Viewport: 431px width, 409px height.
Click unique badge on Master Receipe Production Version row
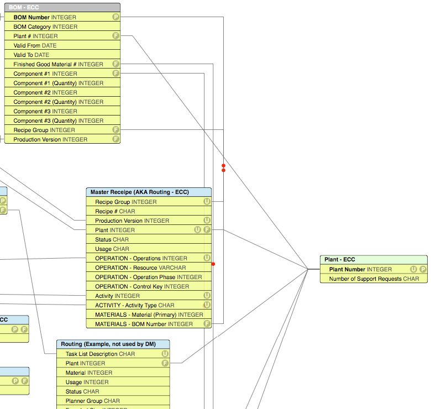[x=207, y=221]
